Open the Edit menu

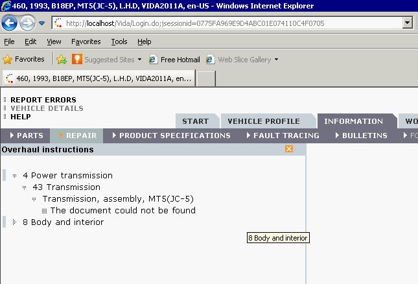point(30,41)
